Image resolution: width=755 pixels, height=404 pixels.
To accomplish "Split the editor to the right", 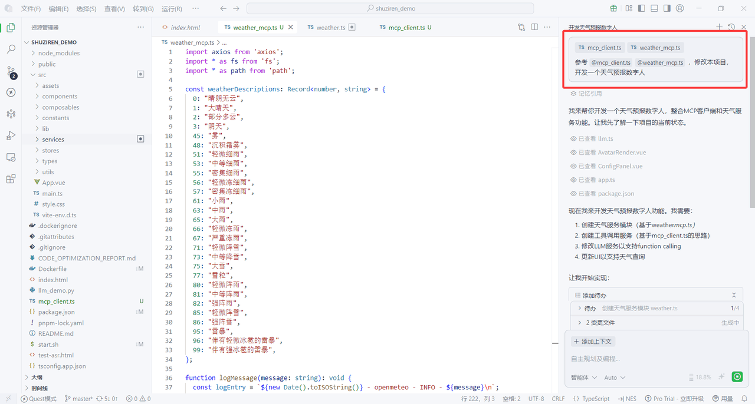I will coord(534,27).
